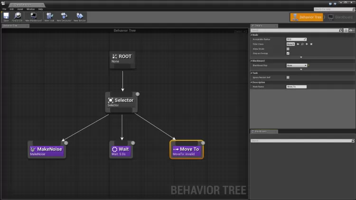Click the New Service toolbar icon
Viewport: 356px width, 200px height.
[80, 17]
